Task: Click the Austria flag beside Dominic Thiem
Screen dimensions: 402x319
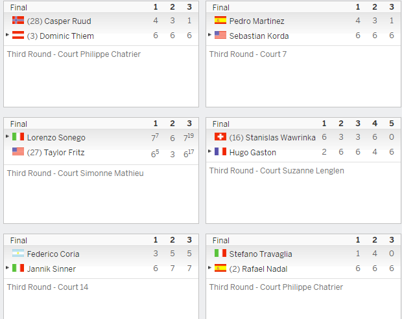Action: [18, 35]
